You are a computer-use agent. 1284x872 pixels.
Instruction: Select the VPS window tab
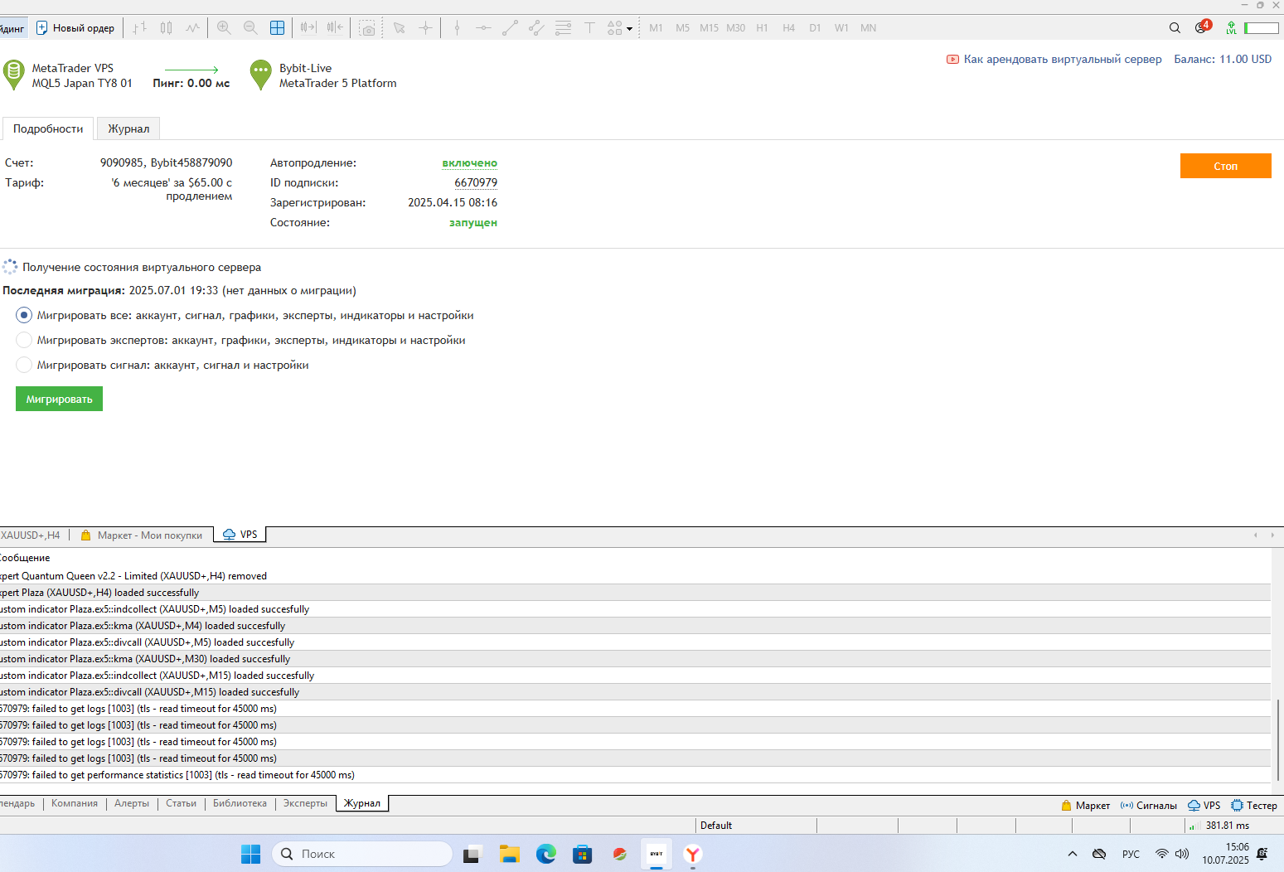point(240,535)
